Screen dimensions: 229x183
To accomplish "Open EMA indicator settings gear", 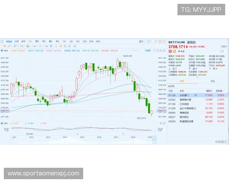I will [164, 51].
